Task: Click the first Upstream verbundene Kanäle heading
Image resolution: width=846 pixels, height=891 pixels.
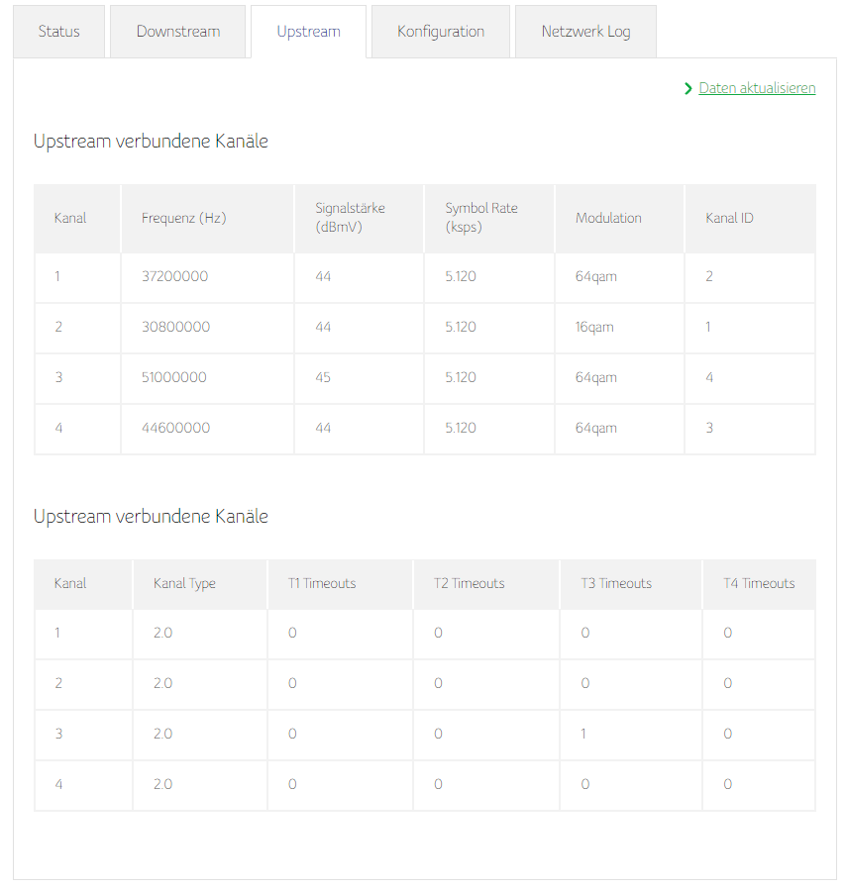Action: tap(151, 141)
